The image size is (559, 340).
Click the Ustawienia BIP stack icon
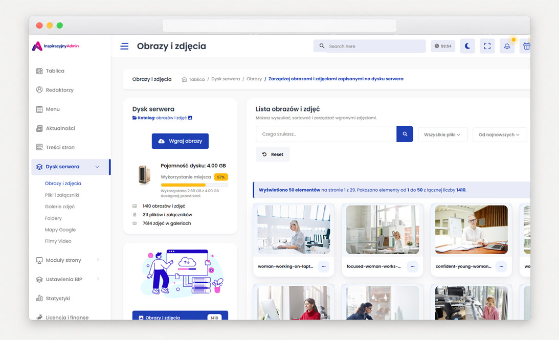[39, 279]
